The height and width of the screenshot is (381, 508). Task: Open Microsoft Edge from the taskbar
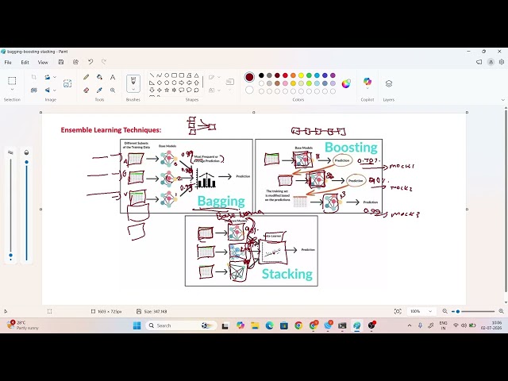[x=270, y=325]
